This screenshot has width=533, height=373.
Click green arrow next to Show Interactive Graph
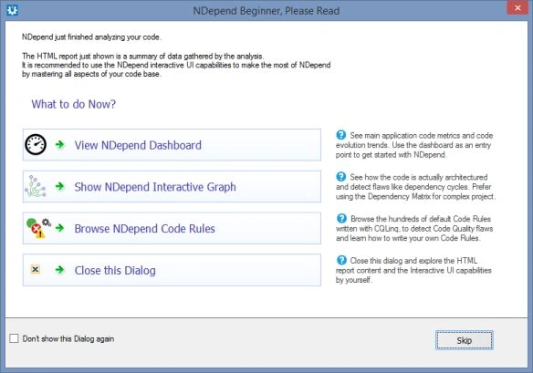pyautogui.click(x=60, y=186)
